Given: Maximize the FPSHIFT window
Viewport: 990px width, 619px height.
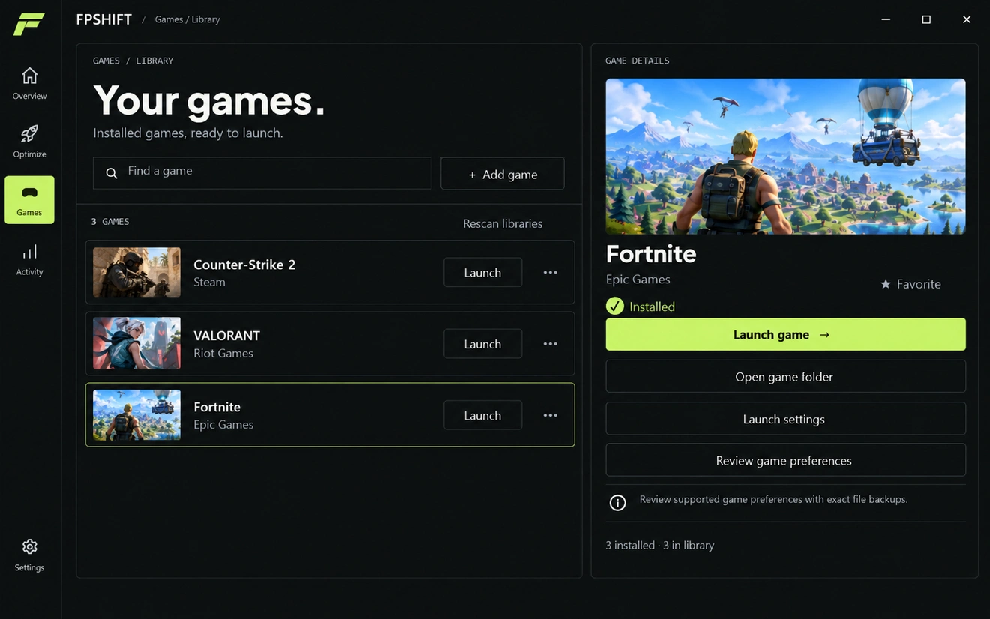Looking at the screenshot, I should pos(926,19).
